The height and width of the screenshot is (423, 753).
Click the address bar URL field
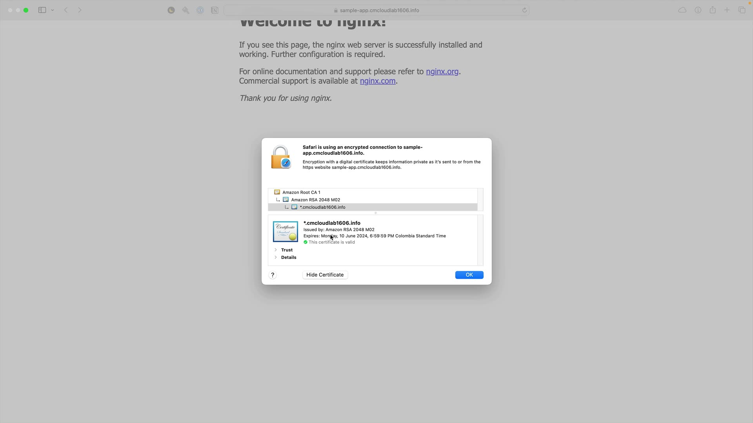coord(376,10)
